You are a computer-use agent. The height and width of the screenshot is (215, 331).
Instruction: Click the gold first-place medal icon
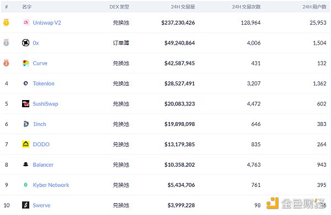point(6,22)
